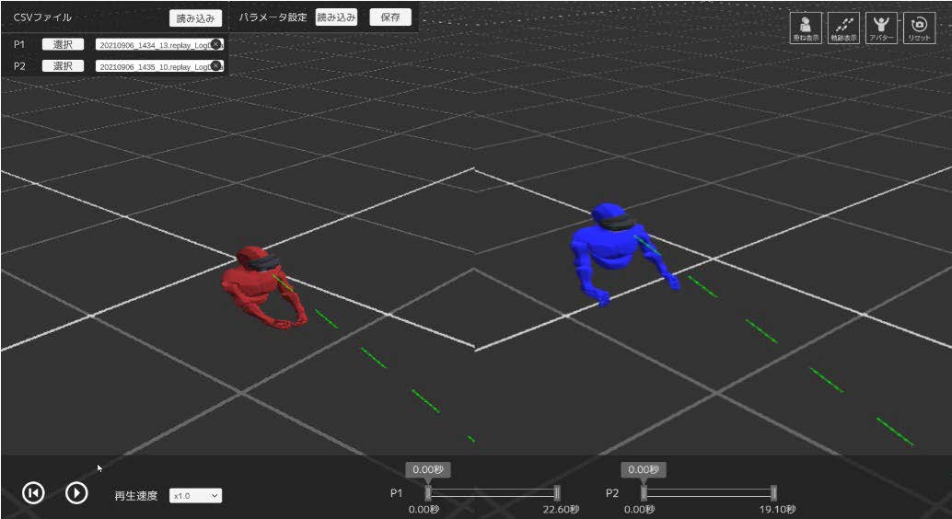Clear the P1 file with the X icon
Image resolution: width=952 pixels, height=519 pixels.
215,44
